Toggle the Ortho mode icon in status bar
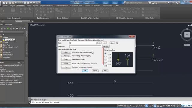Image resolution: width=192 pixels, height=108 pixels. [x=133, y=106]
